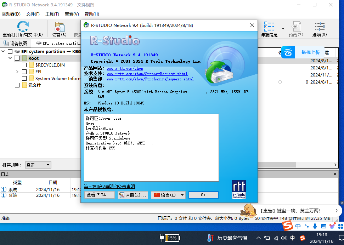Image resolution: width=344 pixels, height=245 pixels.
Task: Click the View EULA (查看 EULA) button
Action: (x=100, y=195)
